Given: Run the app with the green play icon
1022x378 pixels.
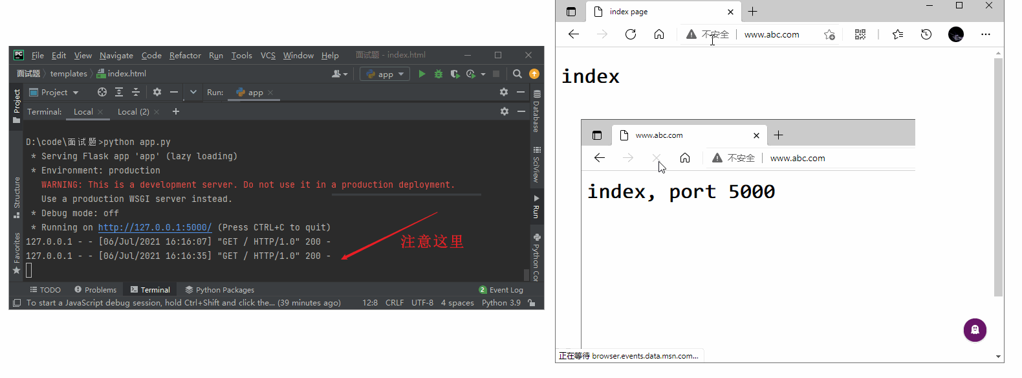Looking at the screenshot, I should (422, 74).
